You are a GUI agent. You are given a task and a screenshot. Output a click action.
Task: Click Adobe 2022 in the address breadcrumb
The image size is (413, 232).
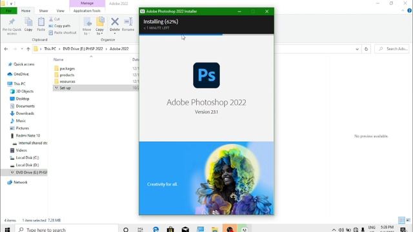pos(119,49)
